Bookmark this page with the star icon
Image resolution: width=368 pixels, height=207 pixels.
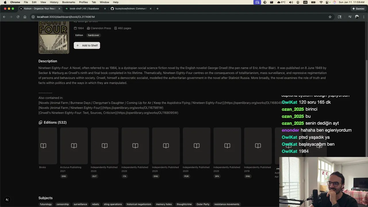pos(330,17)
